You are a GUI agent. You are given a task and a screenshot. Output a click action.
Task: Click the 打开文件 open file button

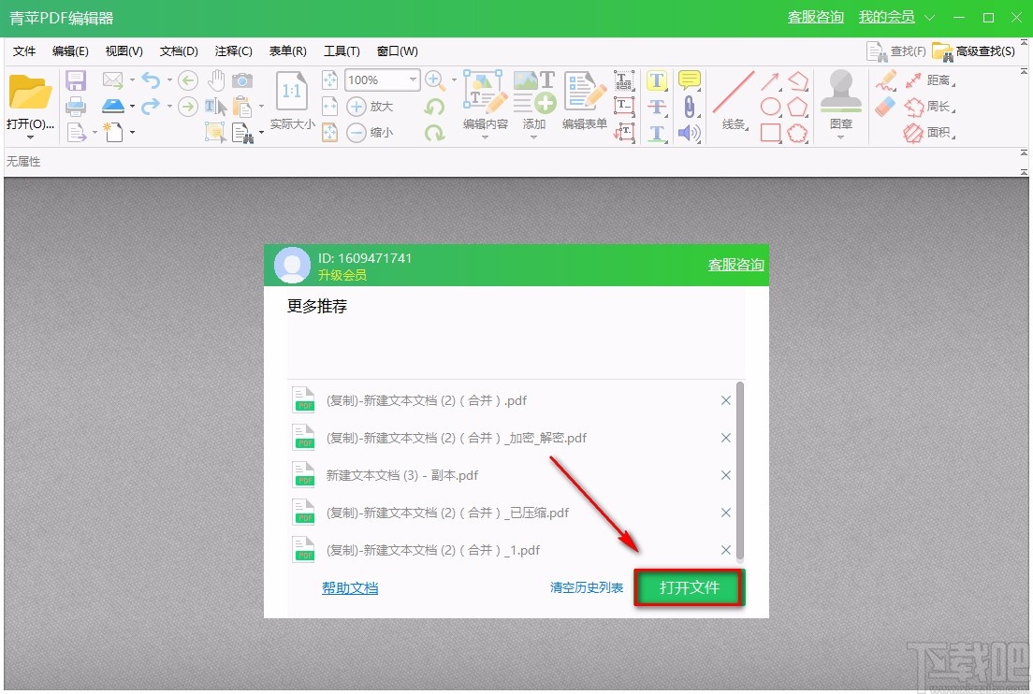(689, 587)
